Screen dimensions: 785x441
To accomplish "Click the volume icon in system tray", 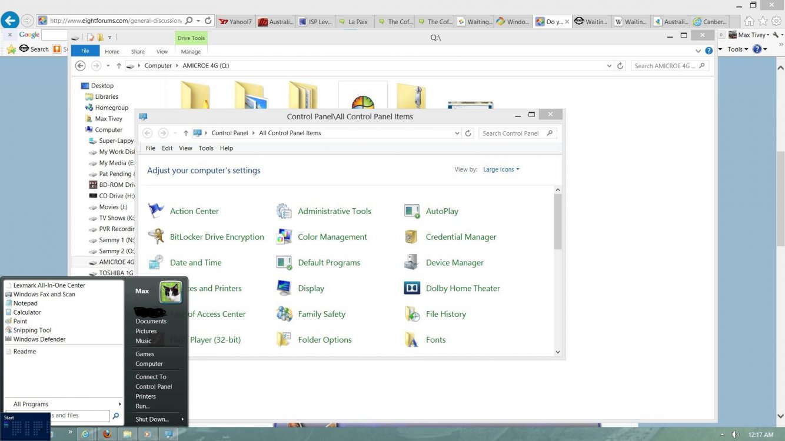I will (736, 435).
